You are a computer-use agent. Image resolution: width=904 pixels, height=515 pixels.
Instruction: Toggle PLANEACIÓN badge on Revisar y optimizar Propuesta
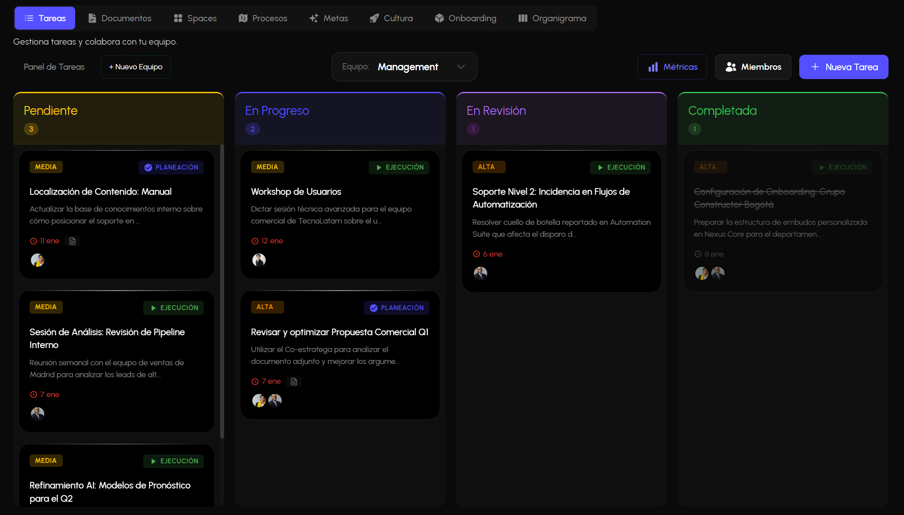[x=397, y=308]
